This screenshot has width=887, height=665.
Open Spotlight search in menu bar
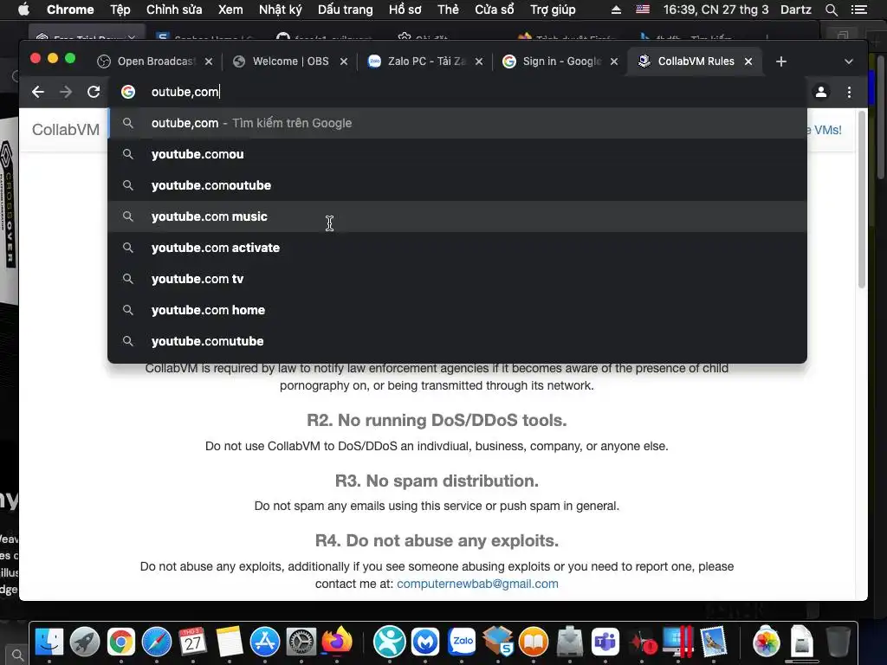(831, 10)
